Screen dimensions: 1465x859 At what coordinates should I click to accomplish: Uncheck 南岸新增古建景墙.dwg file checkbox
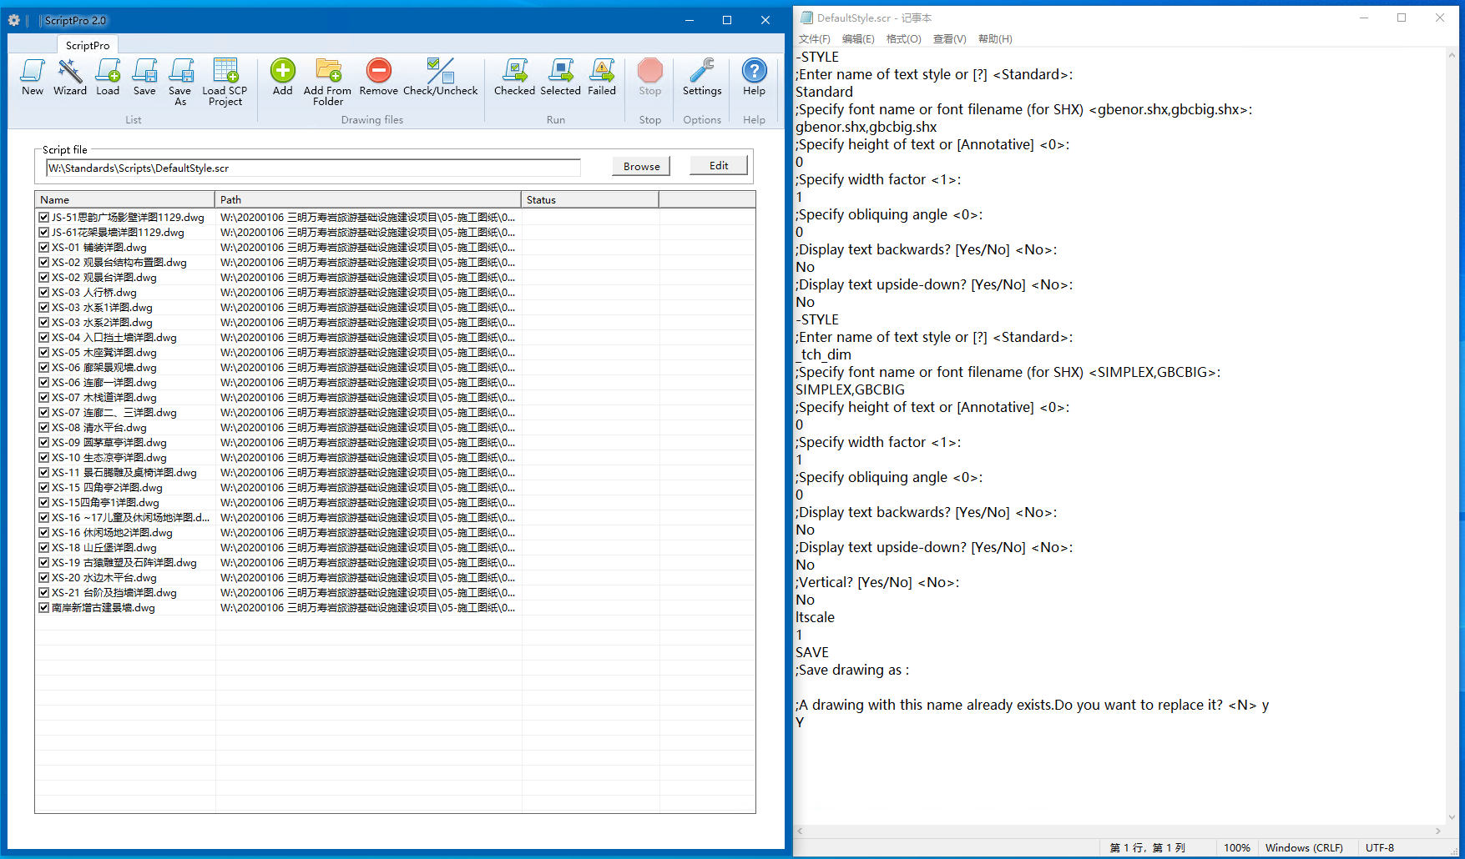(x=44, y=608)
